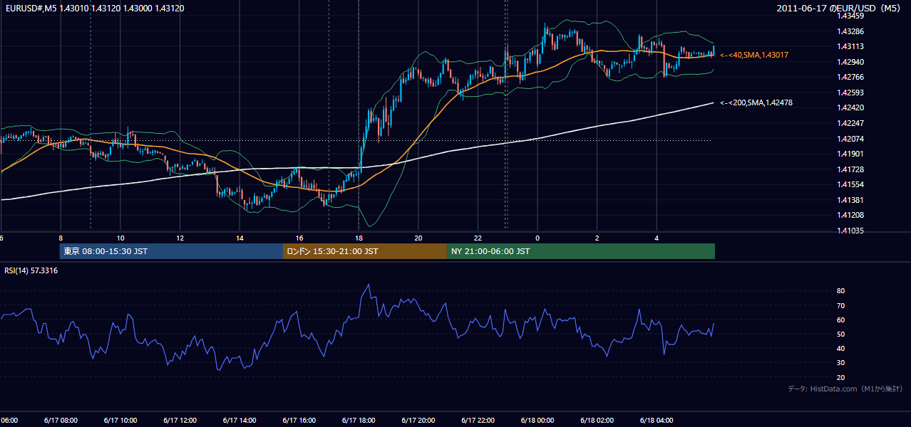911x427 pixels.
Task: Click the 1.42247 price axis label
Action: pos(850,123)
